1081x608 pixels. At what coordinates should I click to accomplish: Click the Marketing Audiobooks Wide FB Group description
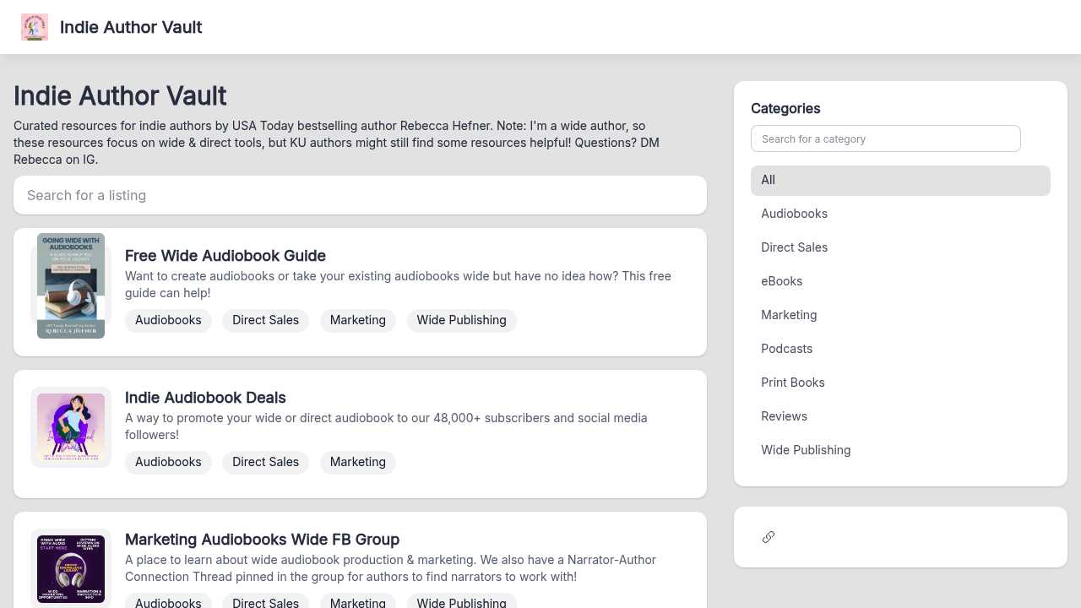tap(391, 568)
